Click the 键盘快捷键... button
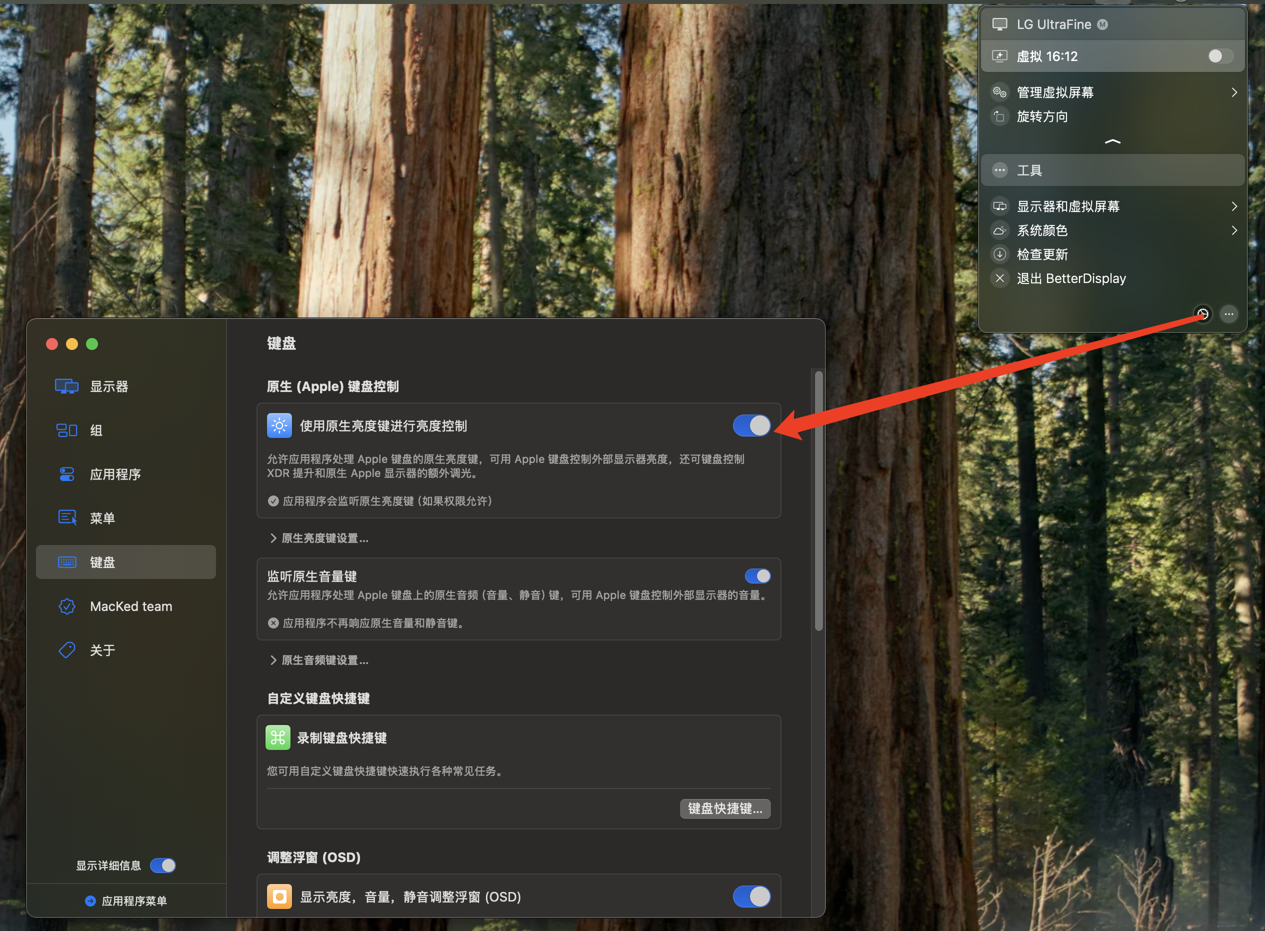The width and height of the screenshot is (1265, 931). pos(724,808)
